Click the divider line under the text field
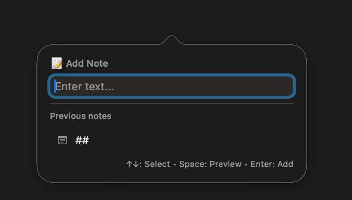 tap(171, 103)
